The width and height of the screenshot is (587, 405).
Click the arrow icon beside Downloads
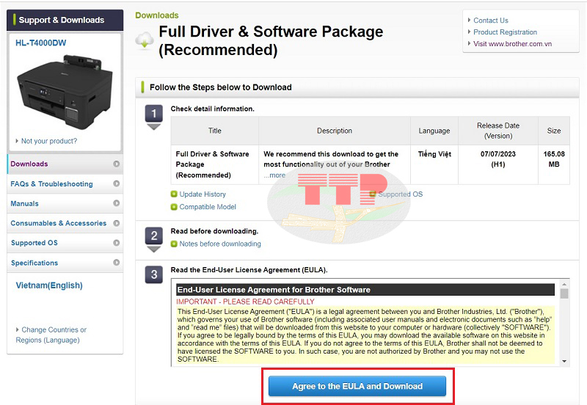pyautogui.click(x=117, y=164)
